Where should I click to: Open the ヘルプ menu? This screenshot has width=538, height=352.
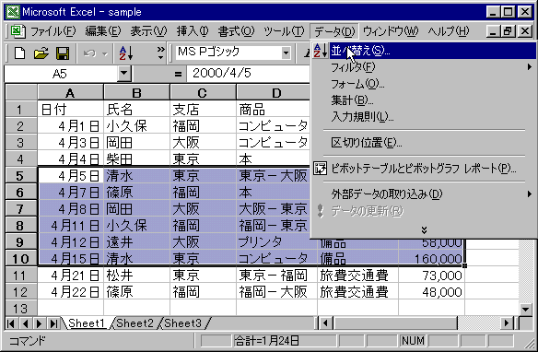click(x=448, y=31)
